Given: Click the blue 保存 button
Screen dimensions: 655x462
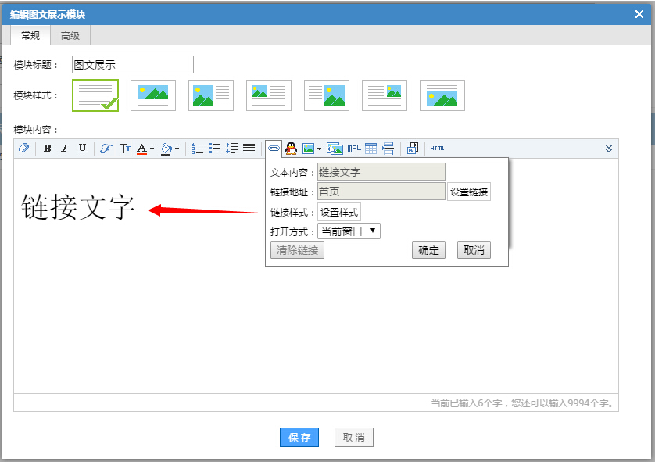Looking at the screenshot, I should [x=299, y=438].
